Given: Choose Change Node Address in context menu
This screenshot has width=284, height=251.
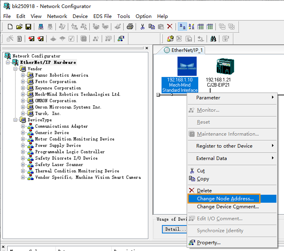Looking at the screenshot, I should (232, 199).
